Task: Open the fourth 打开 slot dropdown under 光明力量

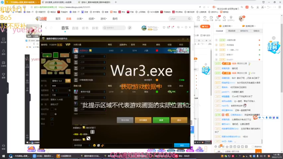Action: click(x=93, y=74)
